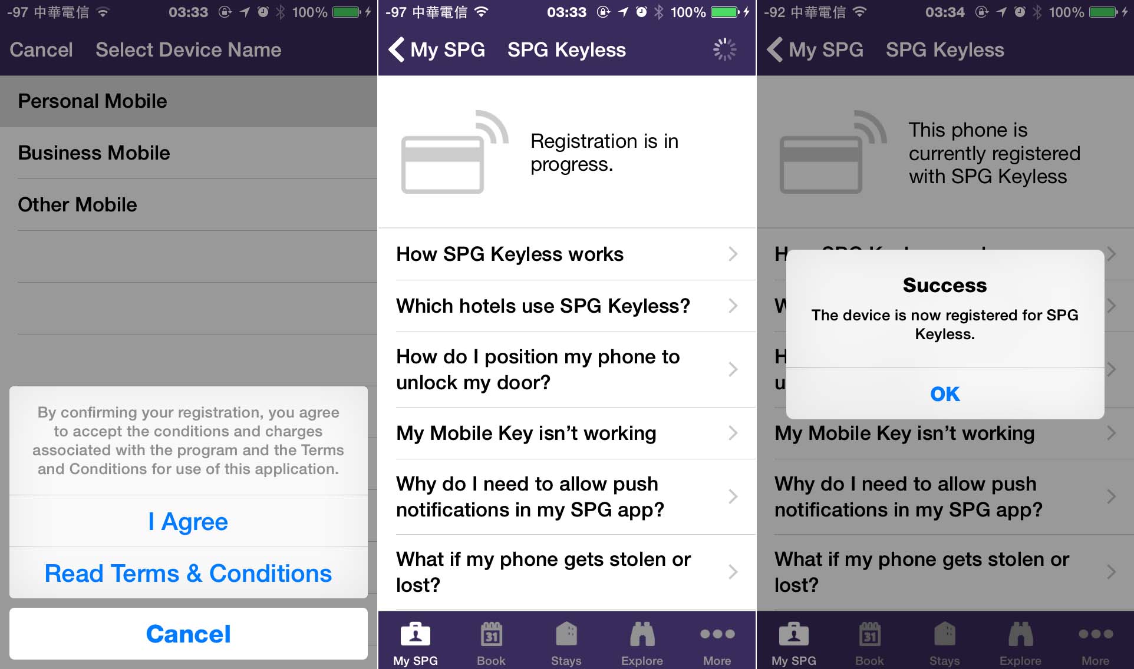
Task: Expand chevron for position my phone row in middle
Action: (x=733, y=370)
